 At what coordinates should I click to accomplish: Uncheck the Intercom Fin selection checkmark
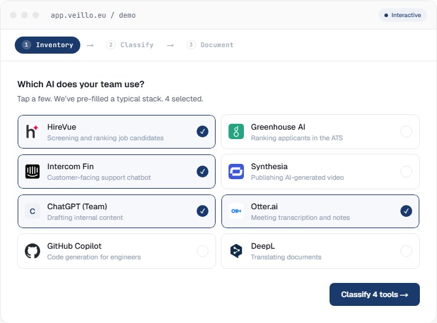coord(203,172)
